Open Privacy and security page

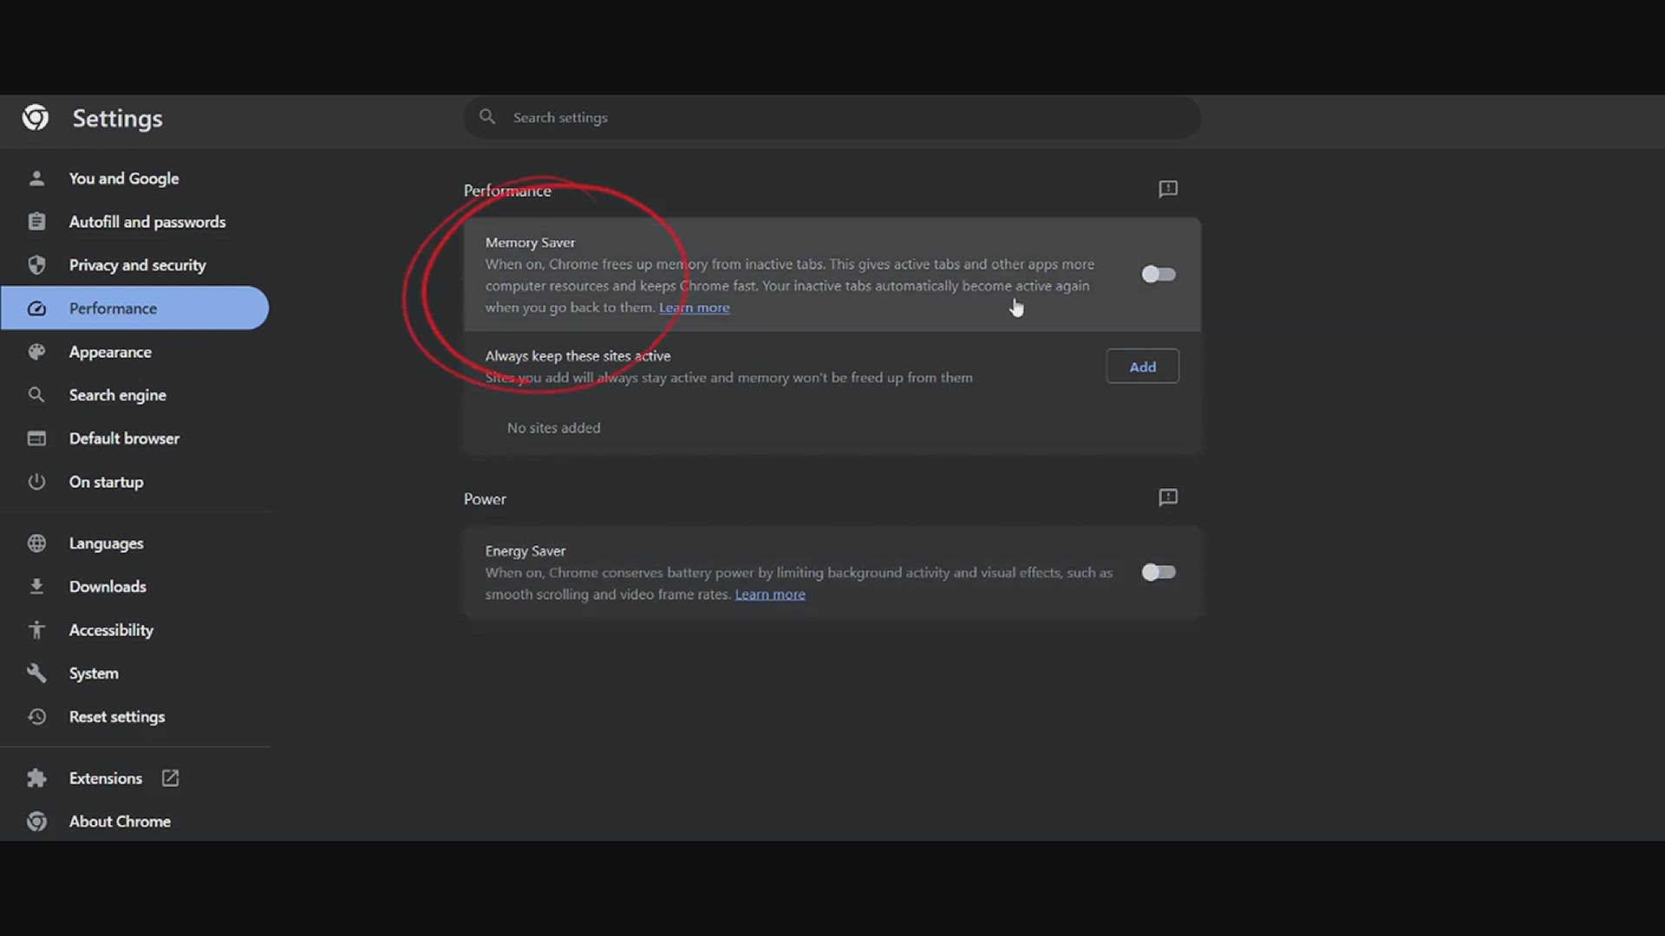[x=135, y=265]
